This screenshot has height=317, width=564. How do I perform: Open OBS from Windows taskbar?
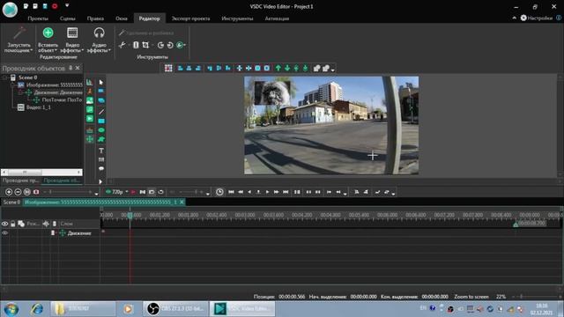click(x=176, y=309)
